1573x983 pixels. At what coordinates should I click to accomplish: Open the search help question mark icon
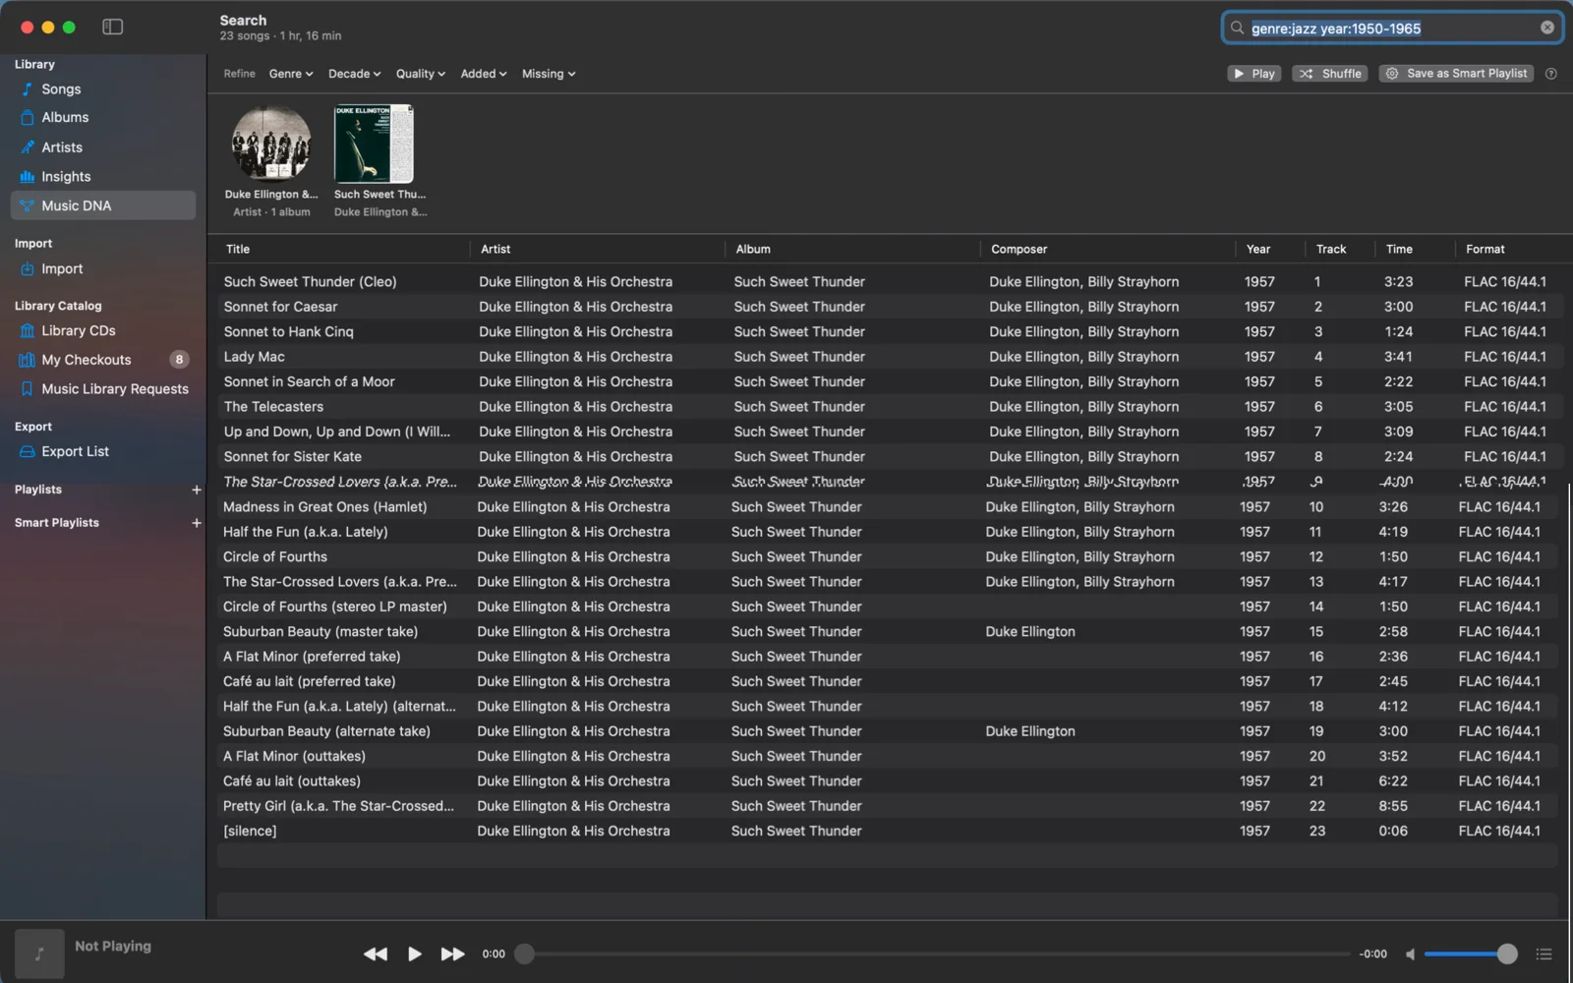pyautogui.click(x=1550, y=74)
